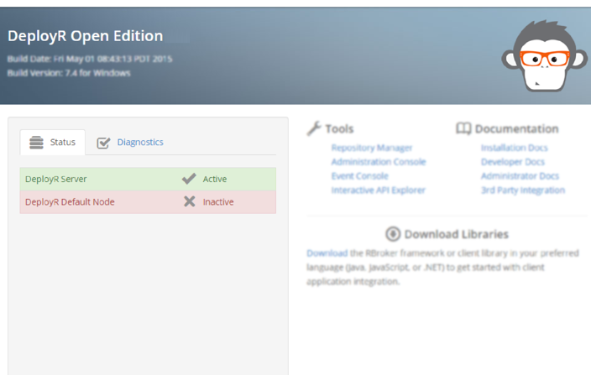The image size is (591, 375).
Task: Open the 3rd Party Integration link
Action: pyautogui.click(x=523, y=190)
